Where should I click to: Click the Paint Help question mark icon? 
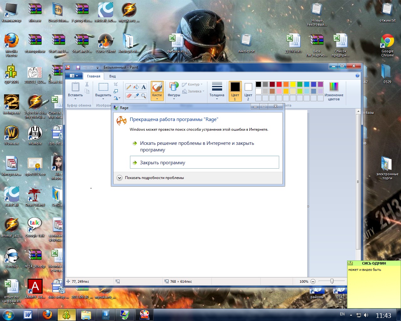click(357, 76)
